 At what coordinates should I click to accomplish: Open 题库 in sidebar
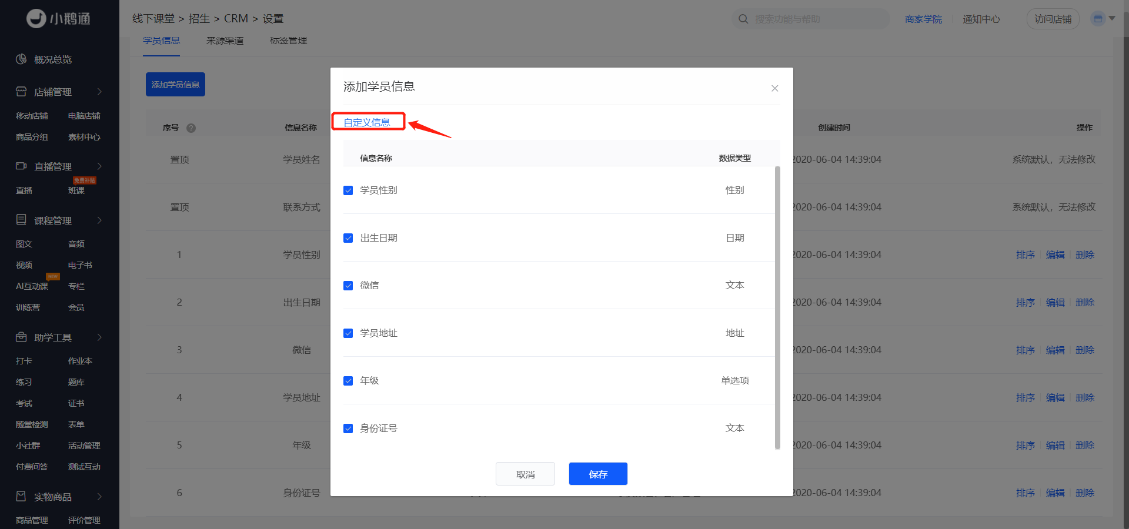click(76, 382)
